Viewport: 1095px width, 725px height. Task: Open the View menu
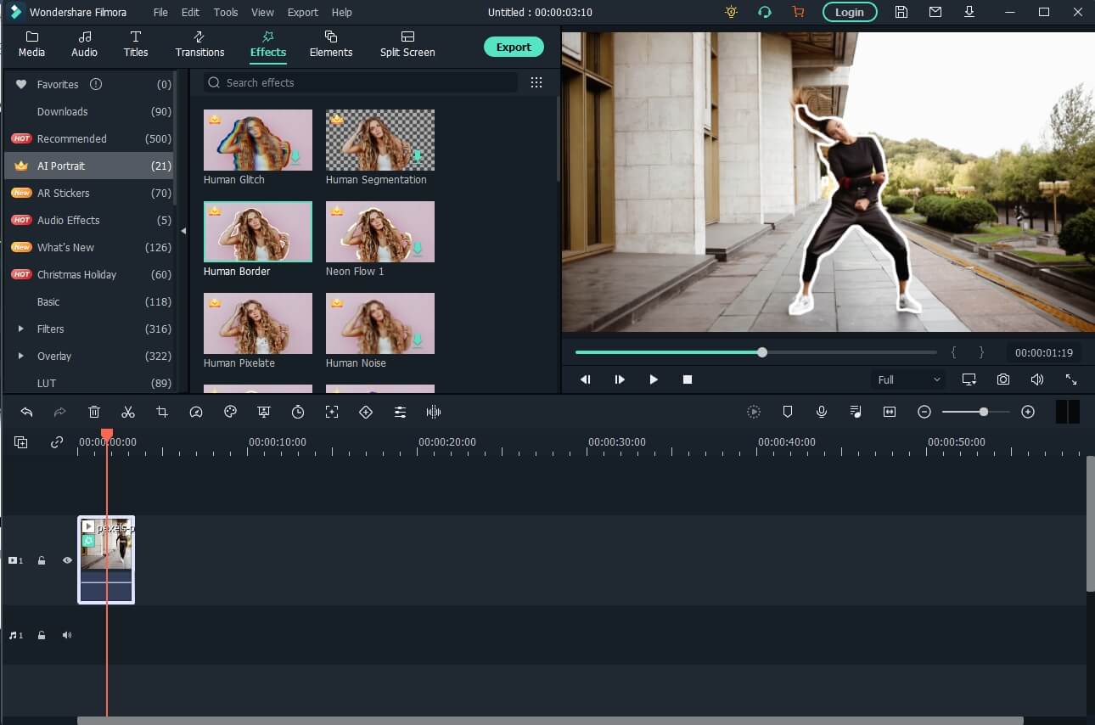[x=262, y=12]
